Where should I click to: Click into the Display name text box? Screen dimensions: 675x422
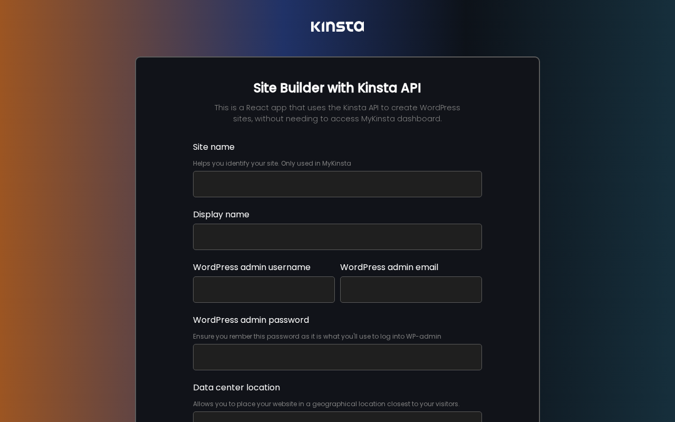coord(337,237)
